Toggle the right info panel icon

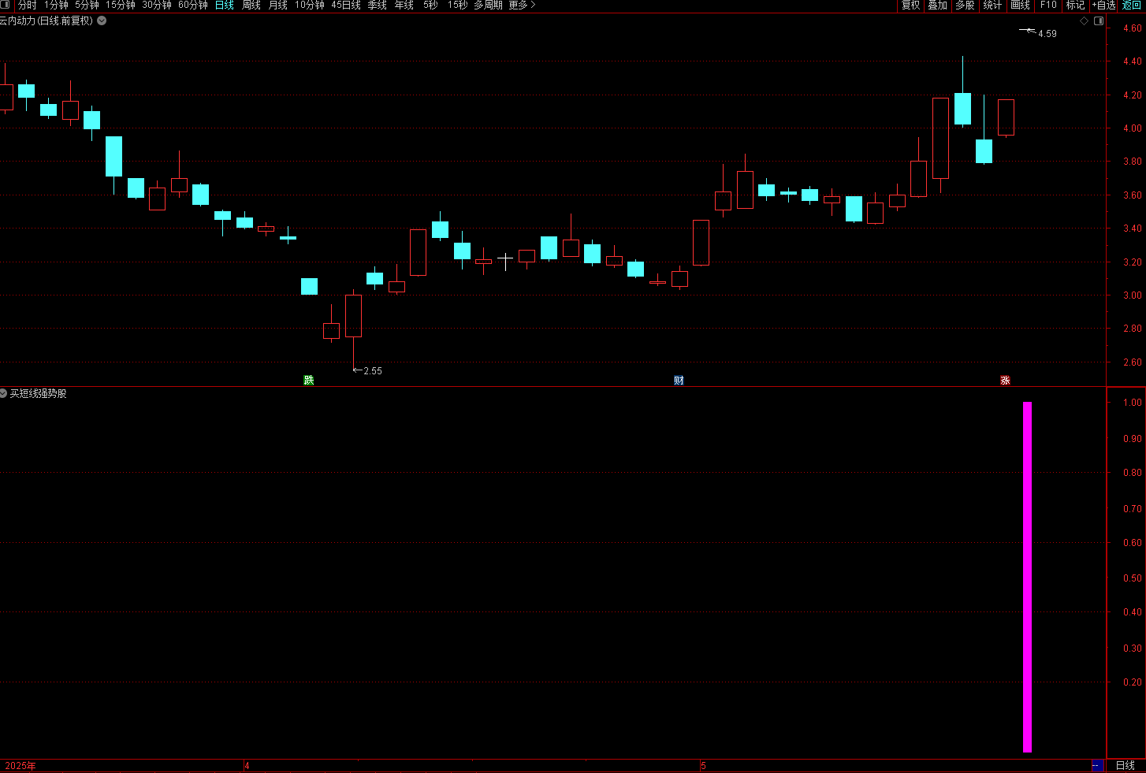tap(1099, 21)
